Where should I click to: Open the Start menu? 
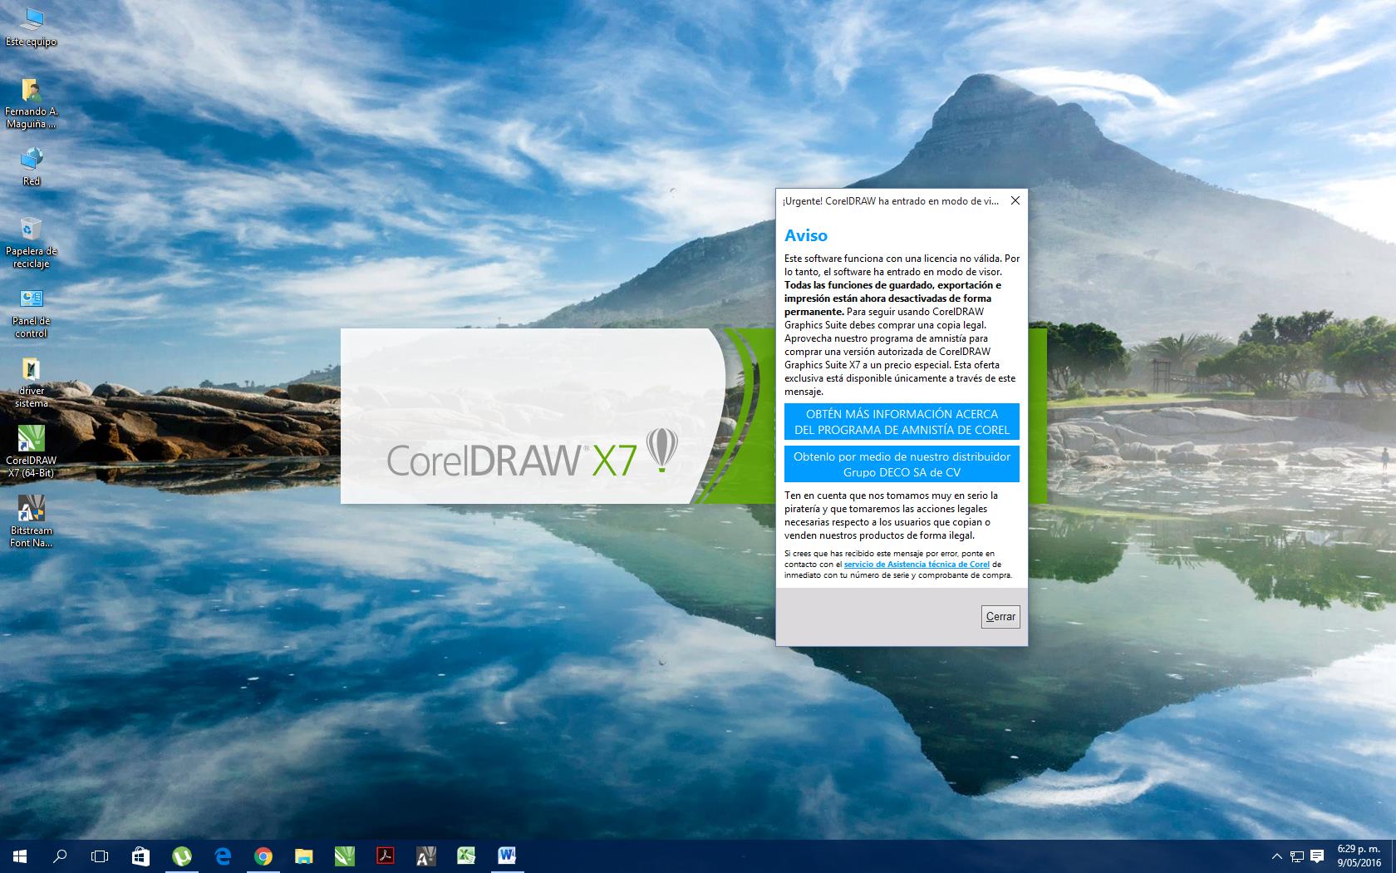[x=19, y=856]
